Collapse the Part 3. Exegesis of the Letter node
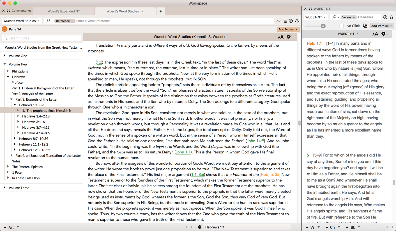Image resolution: width=396 pixels, height=231 pixels. click(11, 99)
